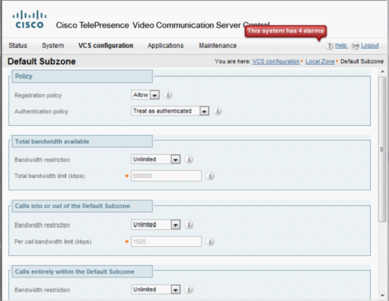The width and height of the screenshot is (389, 301).
Task: Click Per call bandwidth limit field 1920
Action: [x=166, y=241]
